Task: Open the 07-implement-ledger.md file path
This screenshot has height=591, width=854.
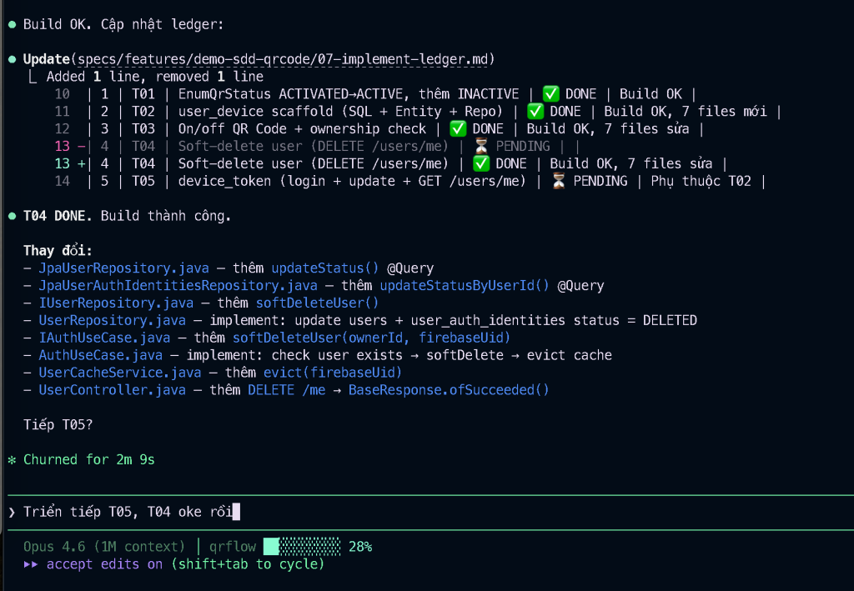Action: click(x=285, y=59)
